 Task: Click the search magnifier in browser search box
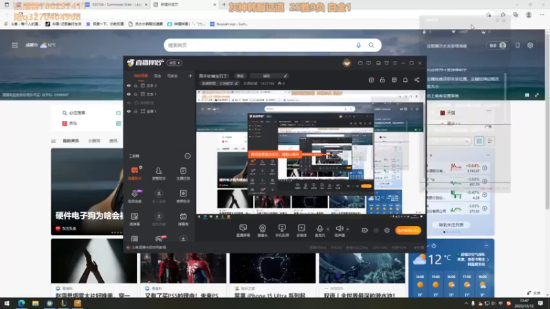coord(371,45)
